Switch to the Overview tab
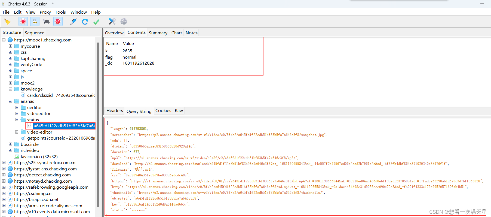This screenshot has width=491, height=217. 114,33
